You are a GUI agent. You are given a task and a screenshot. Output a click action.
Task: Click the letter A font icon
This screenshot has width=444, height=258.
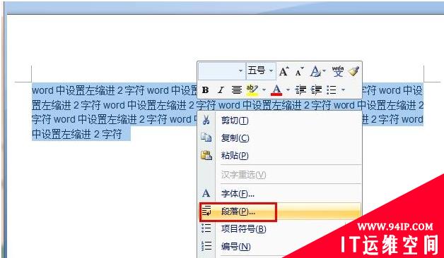[206, 194]
